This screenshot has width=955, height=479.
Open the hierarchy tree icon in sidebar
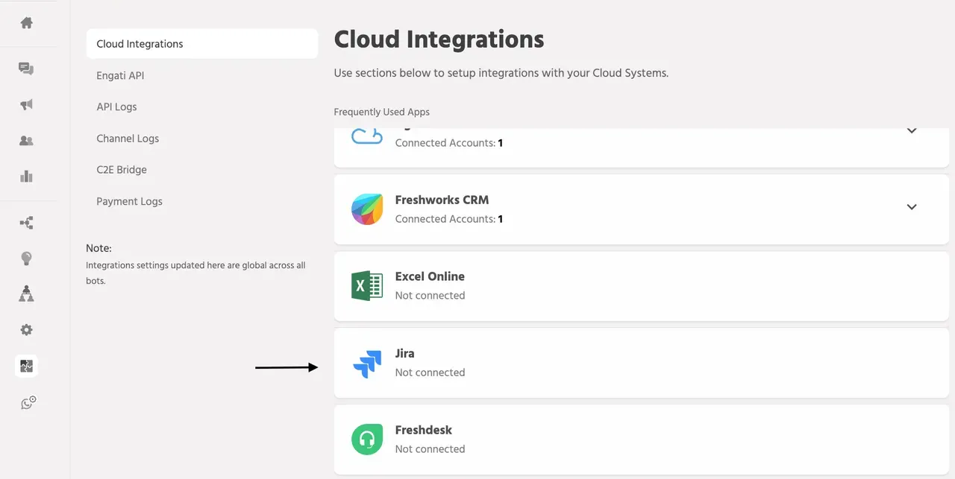click(x=26, y=294)
